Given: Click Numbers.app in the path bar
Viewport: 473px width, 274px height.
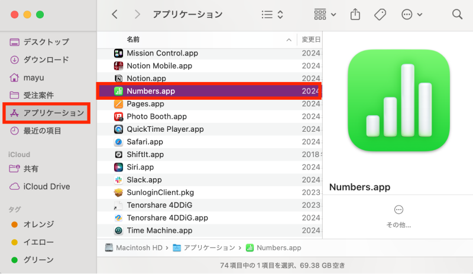Looking at the screenshot, I should click(274, 248).
